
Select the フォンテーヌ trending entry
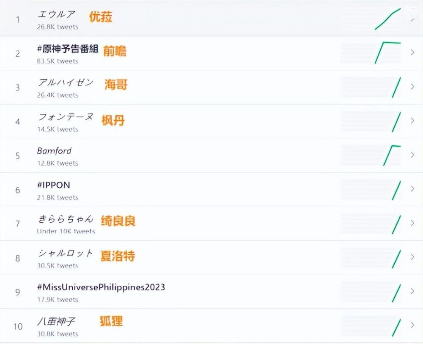coord(65,117)
